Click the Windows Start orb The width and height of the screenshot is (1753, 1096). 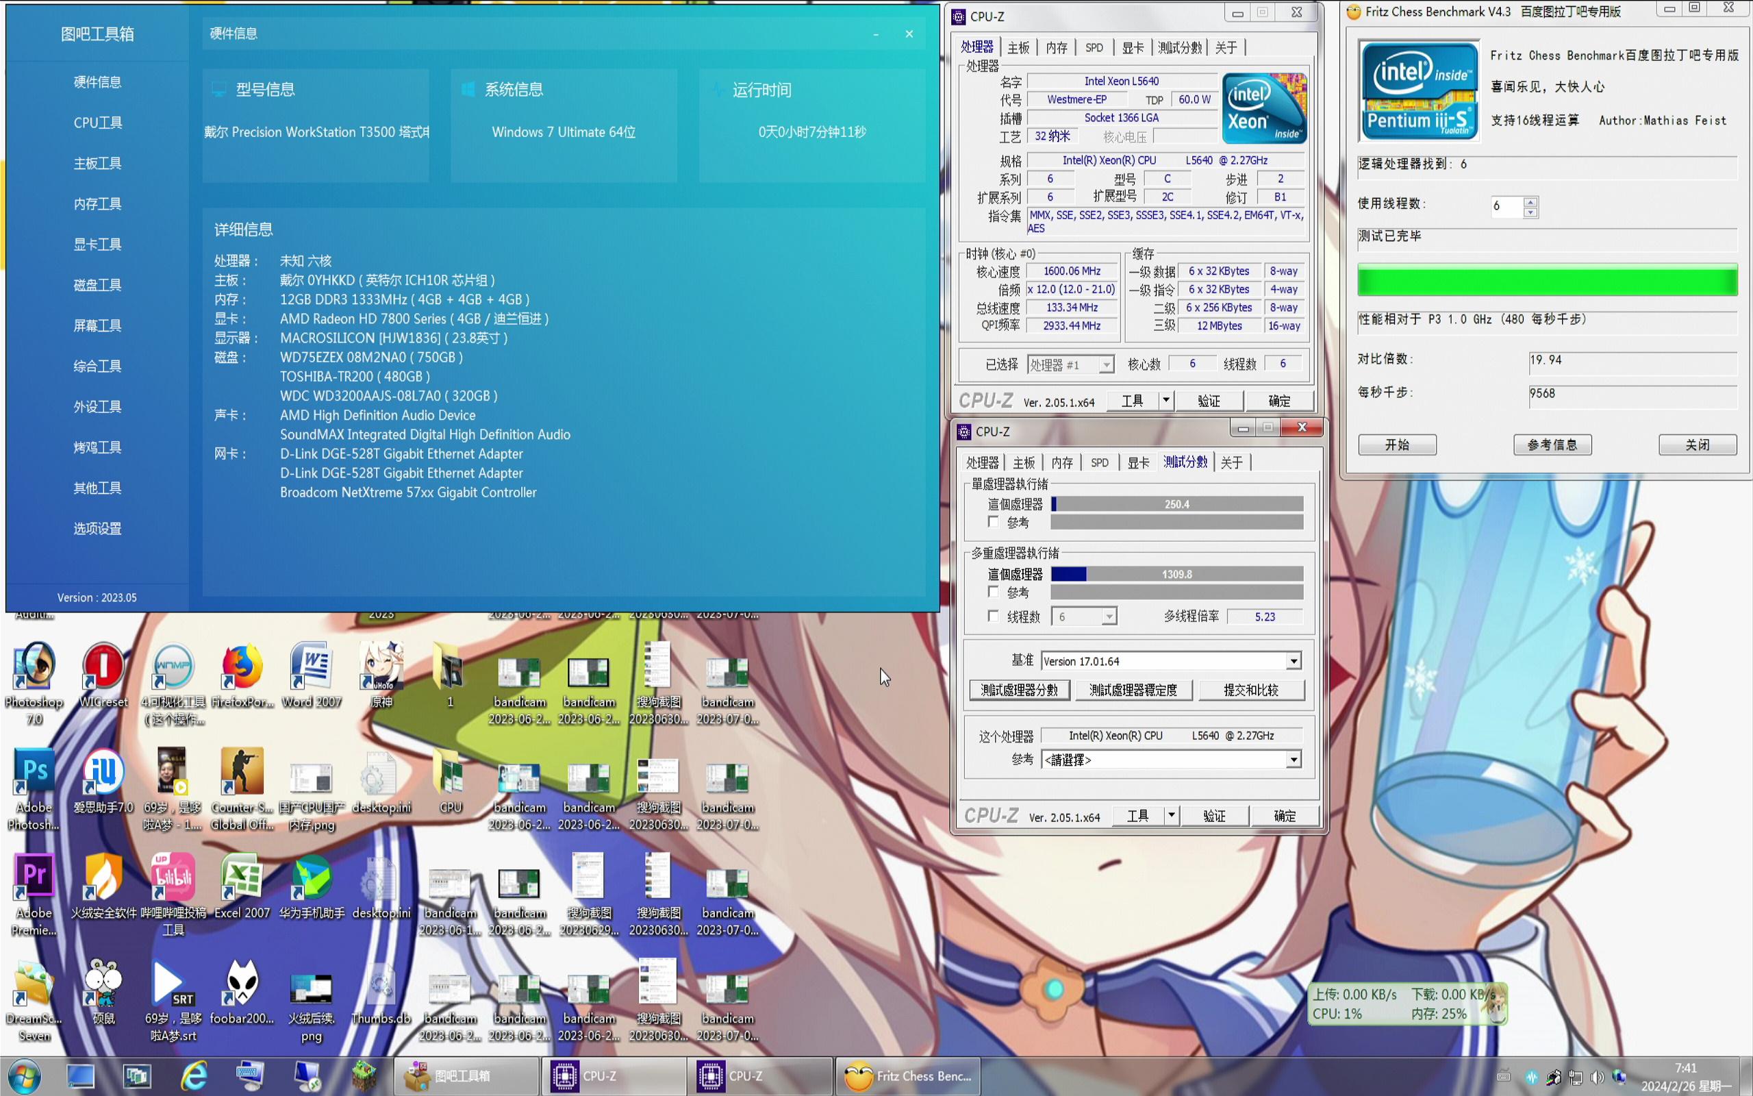[24, 1076]
